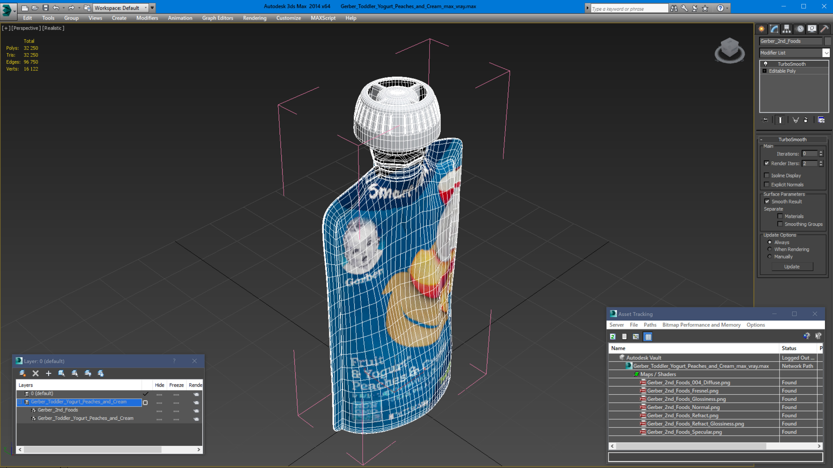Collapse the TurboSmooth rollout
Viewport: 833px width, 468px height.
[761, 140]
